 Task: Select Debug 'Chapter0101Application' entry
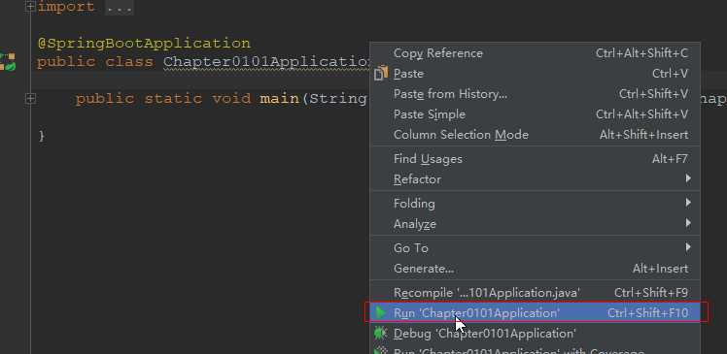click(x=536, y=334)
